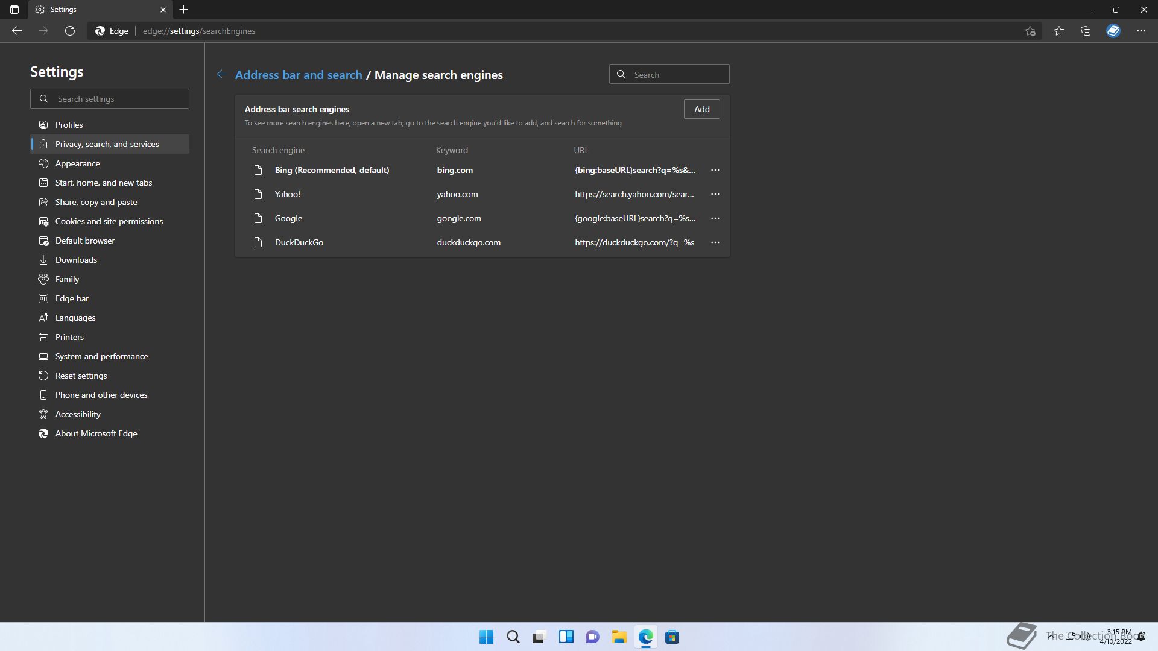Open Widgets from taskbar
The width and height of the screenshot is (1158, 651).
click(x=566, y=637)
